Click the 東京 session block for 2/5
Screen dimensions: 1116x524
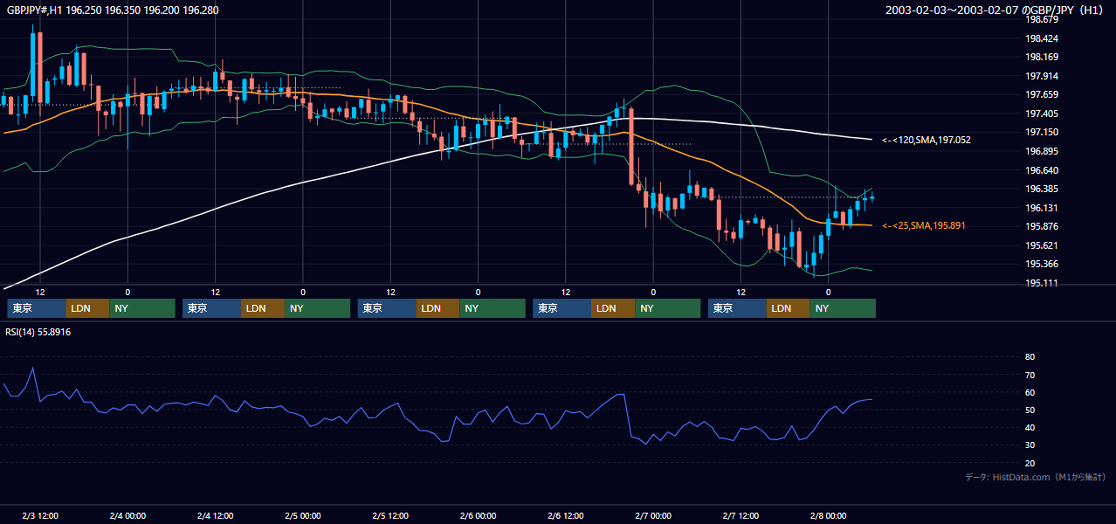[387, 308]
